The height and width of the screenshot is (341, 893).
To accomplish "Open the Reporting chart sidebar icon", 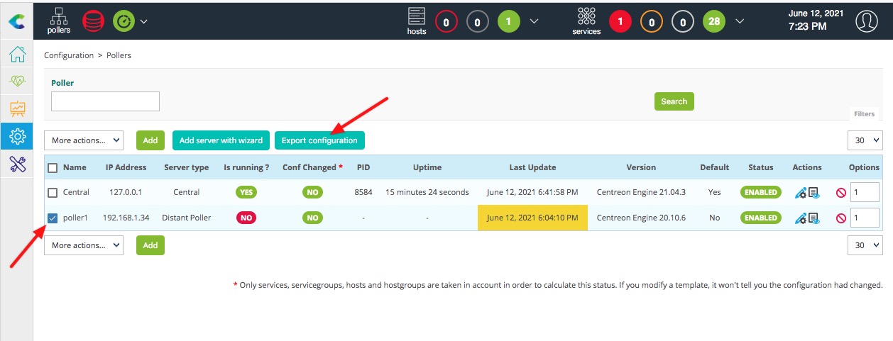I will click(17, 108).
